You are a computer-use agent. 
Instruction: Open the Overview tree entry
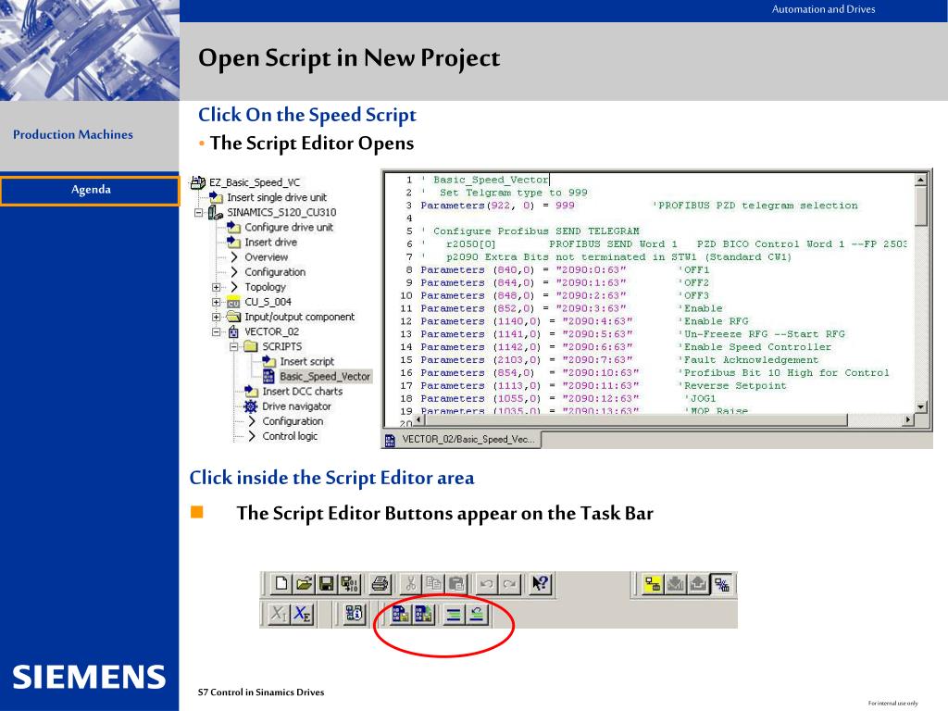point(266,257)
